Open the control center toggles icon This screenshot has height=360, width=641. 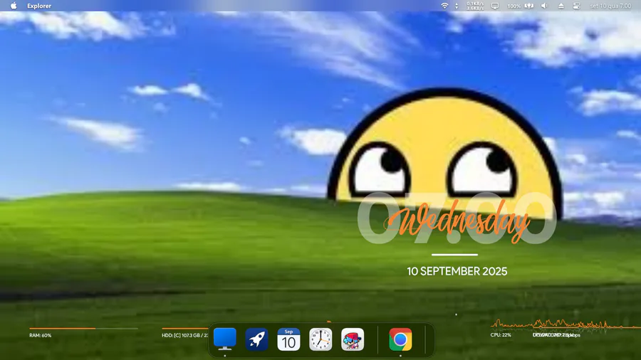pos(576,6)
